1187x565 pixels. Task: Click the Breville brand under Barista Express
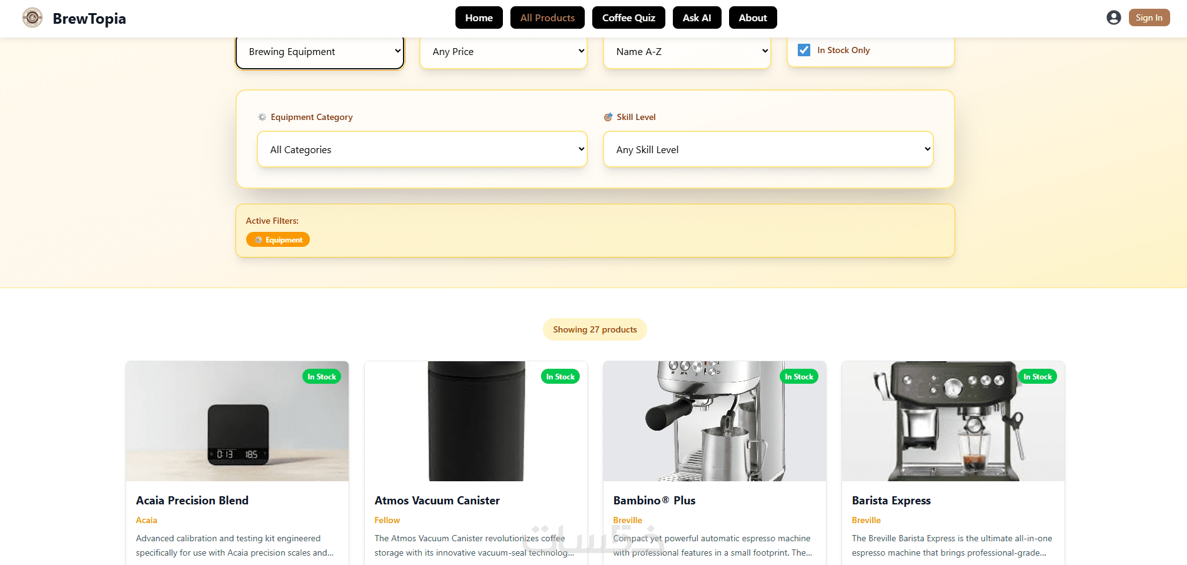click(867, 520)
